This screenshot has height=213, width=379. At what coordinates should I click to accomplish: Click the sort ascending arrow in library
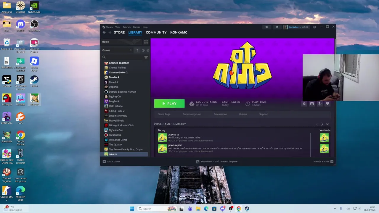coord(137,50)
